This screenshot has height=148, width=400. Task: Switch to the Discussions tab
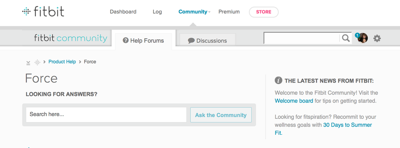pyautogui.click(x=207, y=41)
